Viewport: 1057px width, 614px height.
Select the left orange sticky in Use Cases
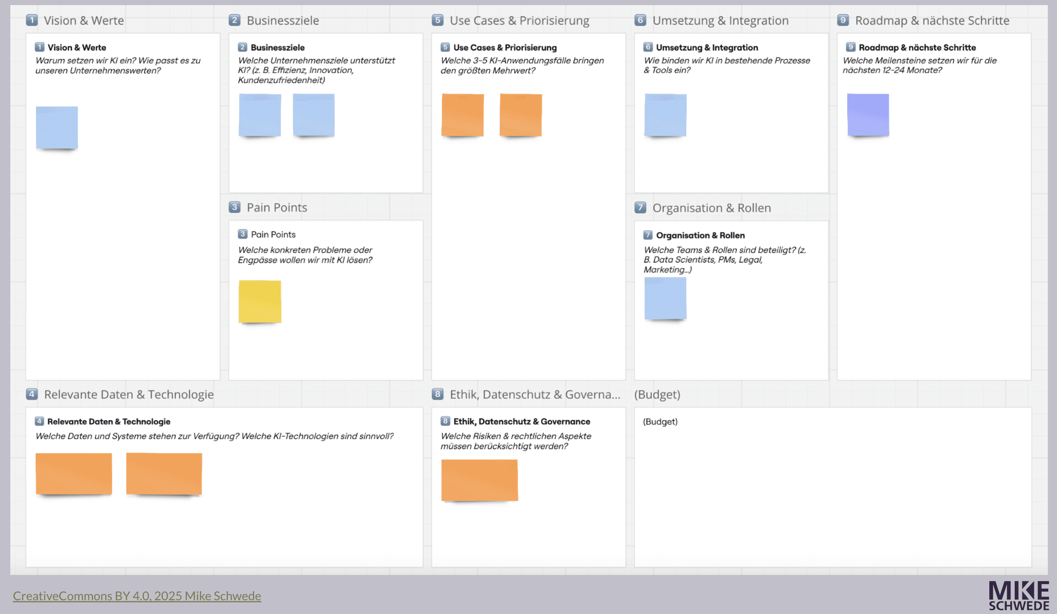coord(462,114)
